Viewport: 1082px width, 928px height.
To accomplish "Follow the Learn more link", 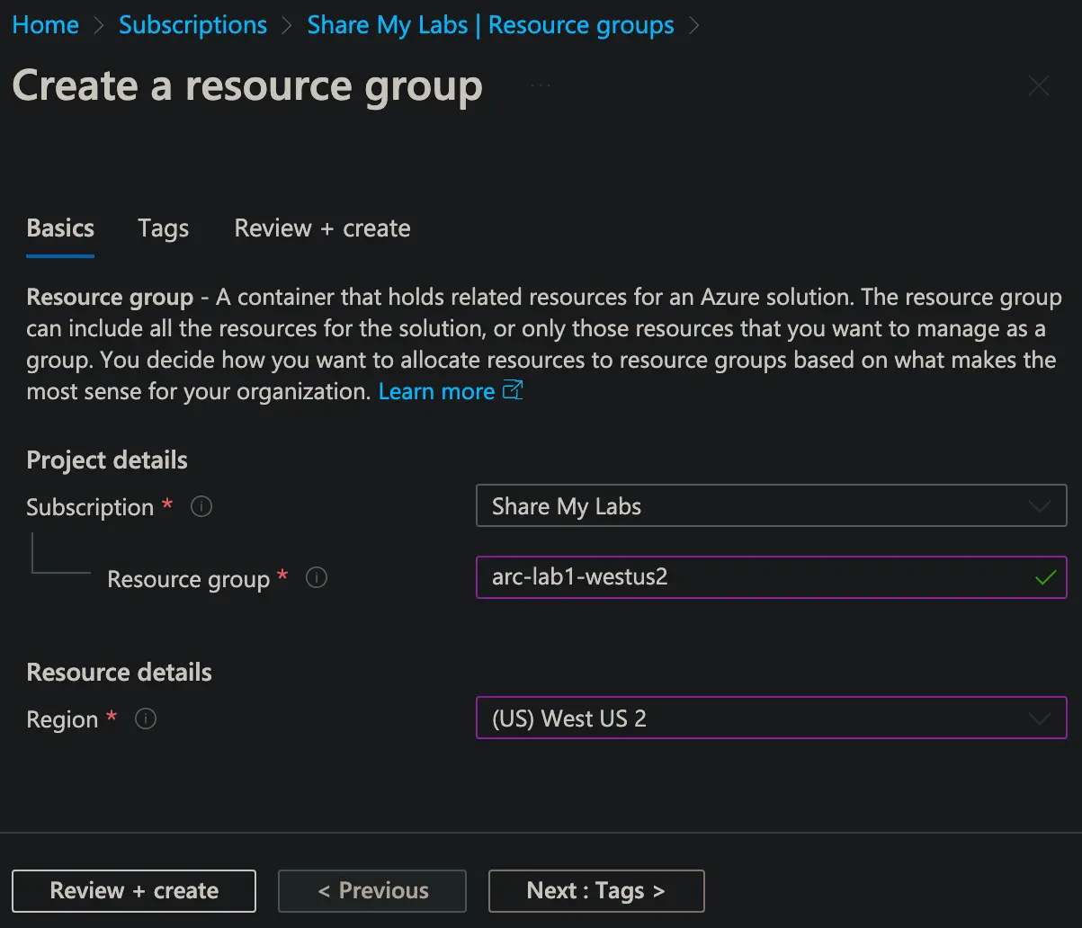I will click(436, 391).
